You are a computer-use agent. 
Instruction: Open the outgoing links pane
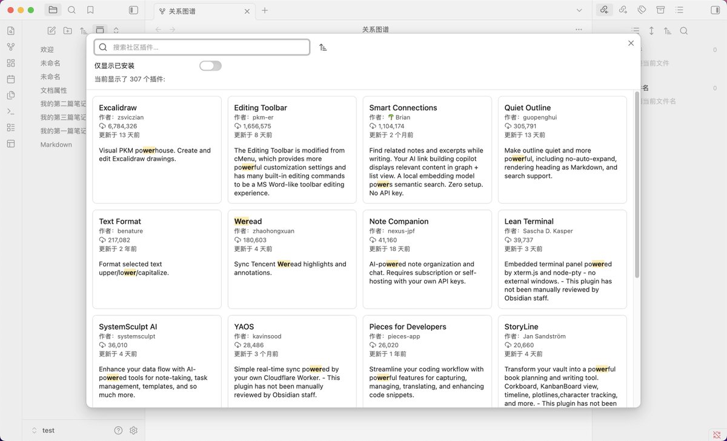click(623, 10)
